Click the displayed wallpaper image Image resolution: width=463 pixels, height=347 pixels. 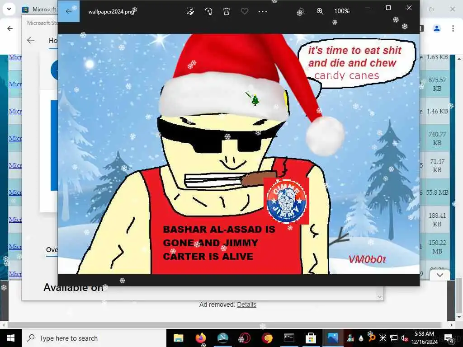239,154
